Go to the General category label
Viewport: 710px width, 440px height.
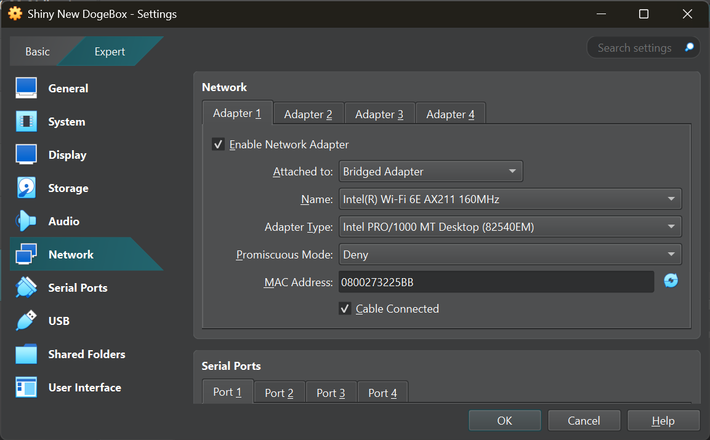pyautogui.click(x=68, y=88)
